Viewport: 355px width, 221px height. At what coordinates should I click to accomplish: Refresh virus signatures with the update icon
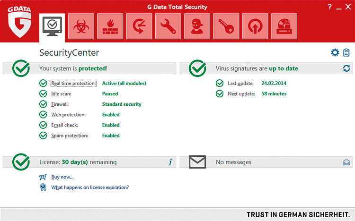[346, 68]
